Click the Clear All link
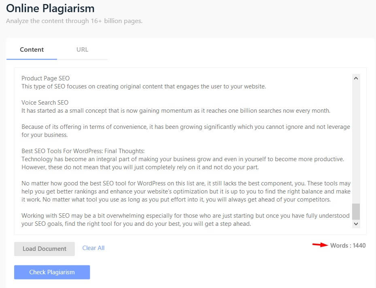Screen dimensions: 376x288 93,248
